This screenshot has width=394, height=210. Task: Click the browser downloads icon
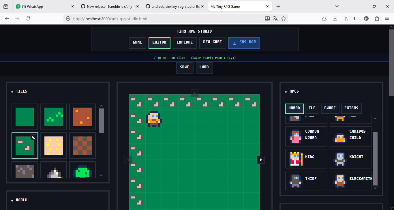point(335,18)
